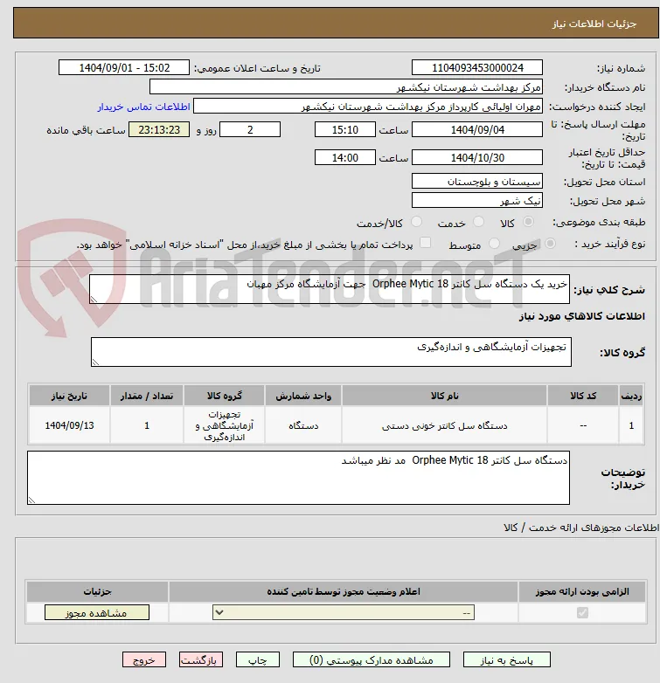This screenshot has height=683, width=660.
Task: Click the نام دستگاه خریدار field
Action: tap(346, 87)
